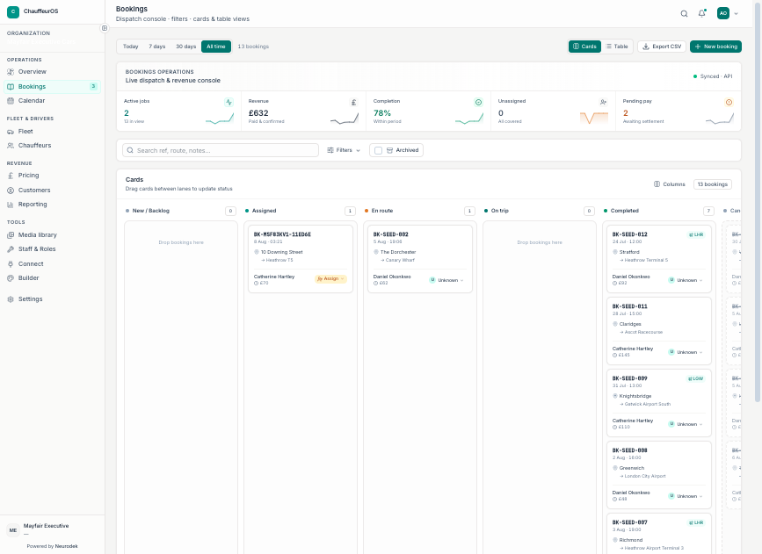Screen dimensions: 762x554
Task: Click the Staff & Roles key icon
Action: (x=11, y=249)
